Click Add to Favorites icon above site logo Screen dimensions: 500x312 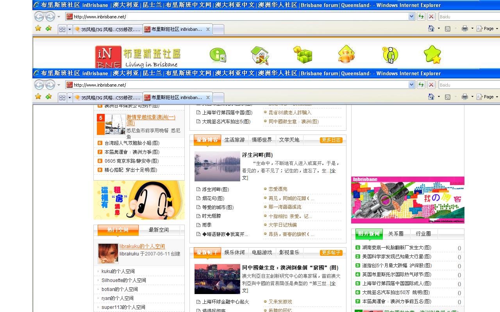pyautogui.click(x=48, y=28)
